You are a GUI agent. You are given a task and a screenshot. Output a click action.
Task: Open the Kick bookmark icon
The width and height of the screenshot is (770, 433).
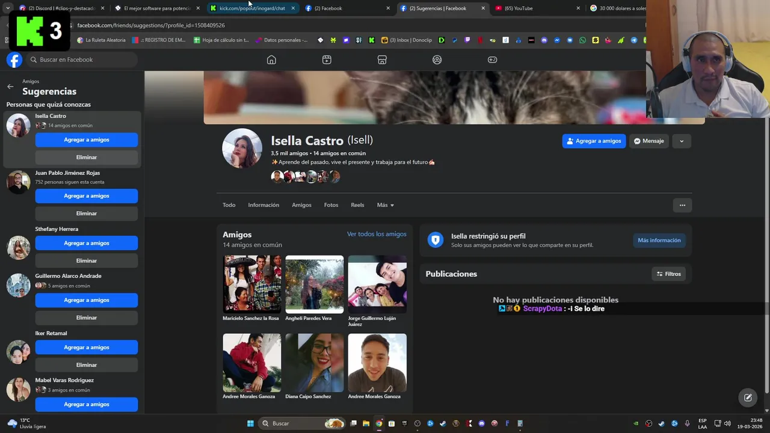371,40
